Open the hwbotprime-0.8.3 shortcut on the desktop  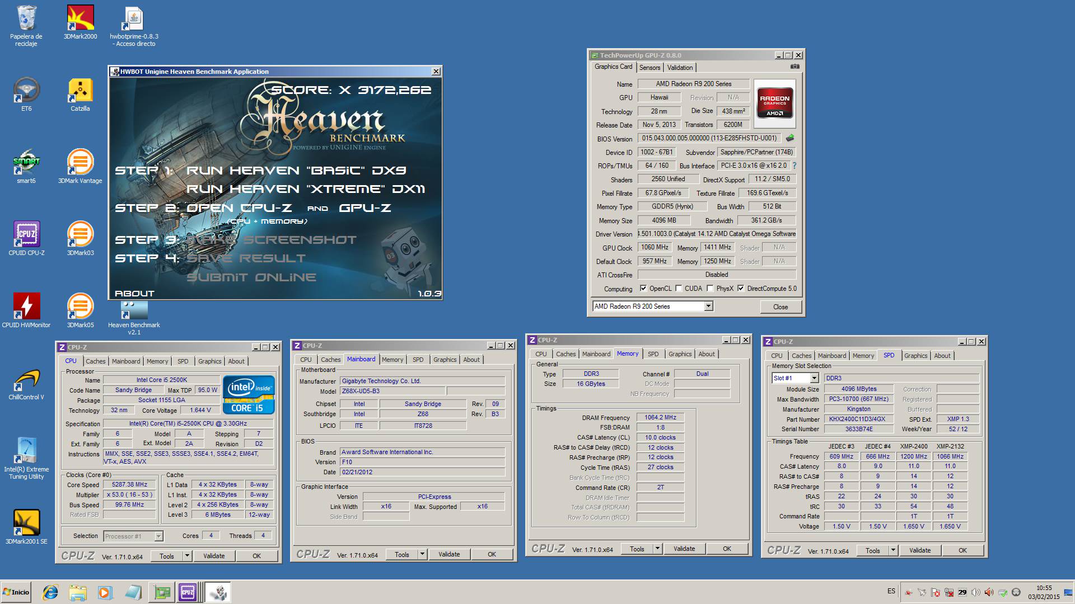(x=134, y=26)
